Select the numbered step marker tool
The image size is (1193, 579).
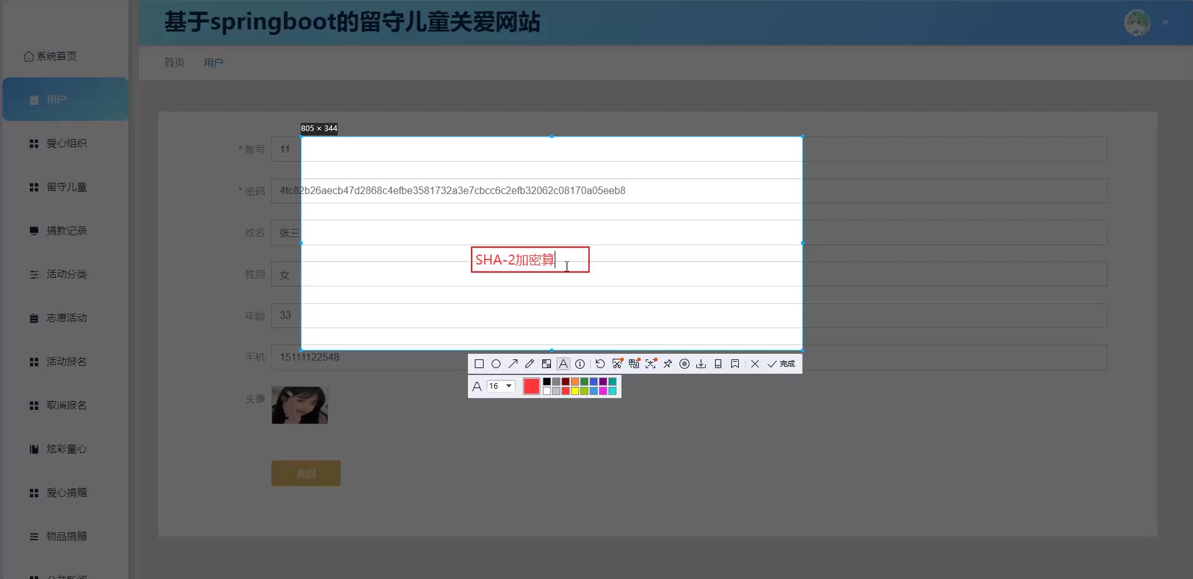coord(580,364)
